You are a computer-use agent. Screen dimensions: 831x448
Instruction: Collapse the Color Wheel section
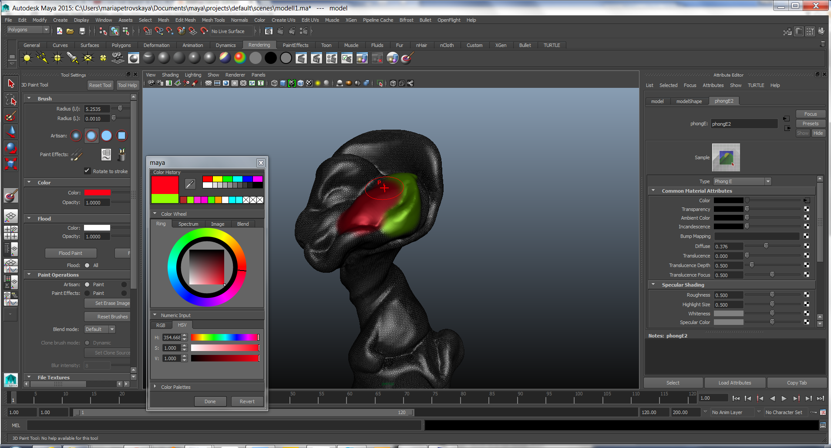(155, 214)
